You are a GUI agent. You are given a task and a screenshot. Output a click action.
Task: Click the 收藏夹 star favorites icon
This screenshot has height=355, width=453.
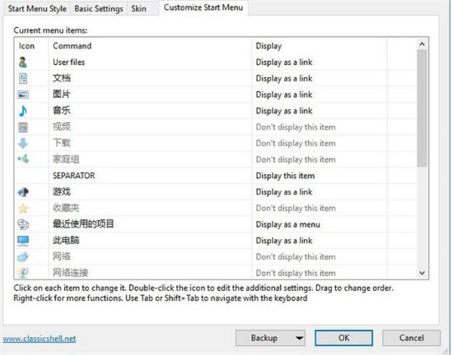[x=23, y=208]
